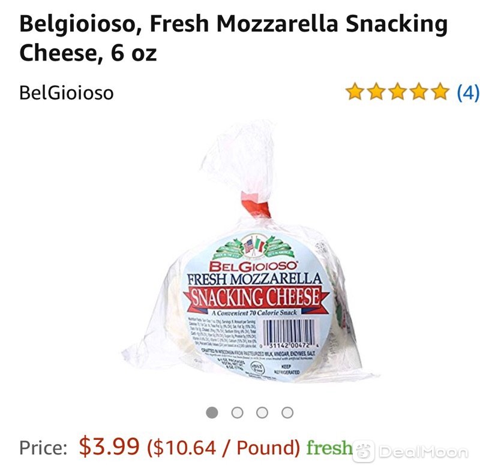480x471 pixels.
Task: Click the first rating star
Action: click(x=355, y=92)
